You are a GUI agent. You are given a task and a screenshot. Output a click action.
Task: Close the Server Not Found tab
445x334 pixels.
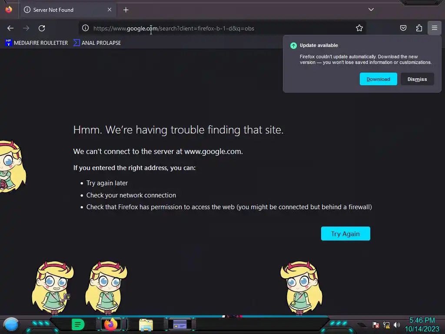click(110, 10)
